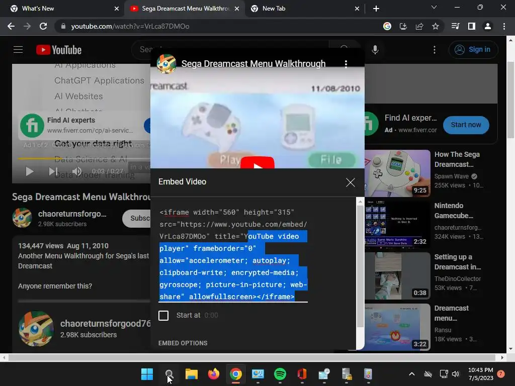Open the media control icon

455,26
